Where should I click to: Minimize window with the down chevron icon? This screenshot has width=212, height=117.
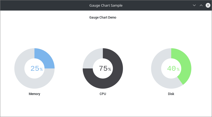(x=194, y=5)
